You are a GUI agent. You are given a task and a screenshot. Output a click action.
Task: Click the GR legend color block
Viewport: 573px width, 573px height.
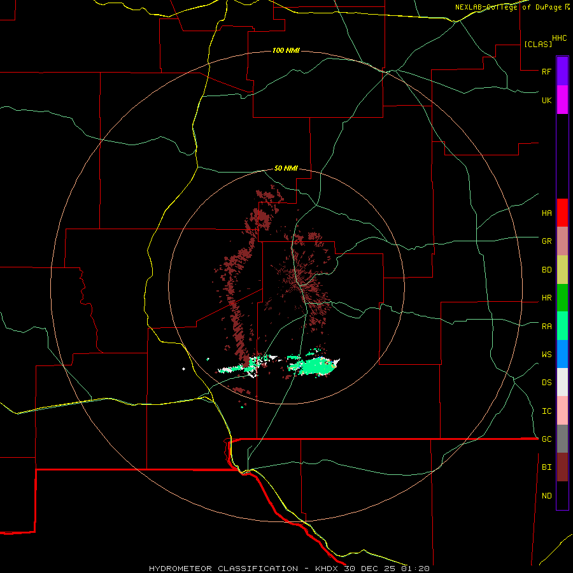click(562, 241)
